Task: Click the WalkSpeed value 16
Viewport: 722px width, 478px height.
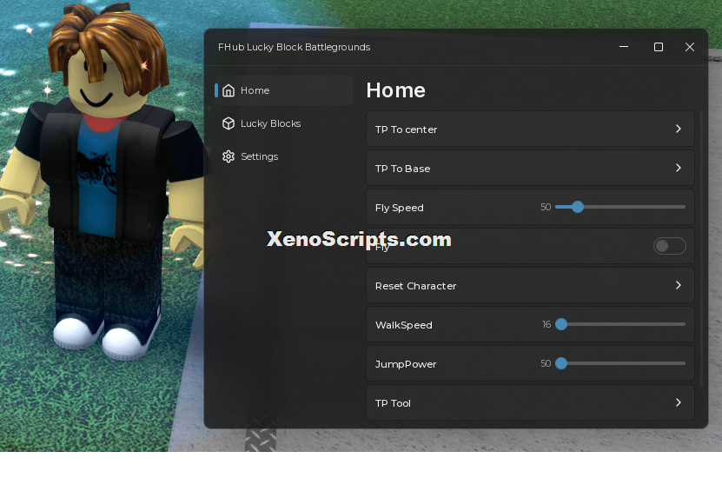Action: 546,324
